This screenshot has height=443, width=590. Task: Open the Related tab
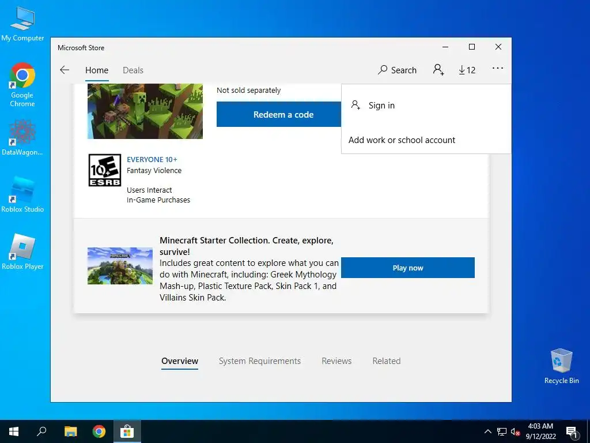click(387, 361)
